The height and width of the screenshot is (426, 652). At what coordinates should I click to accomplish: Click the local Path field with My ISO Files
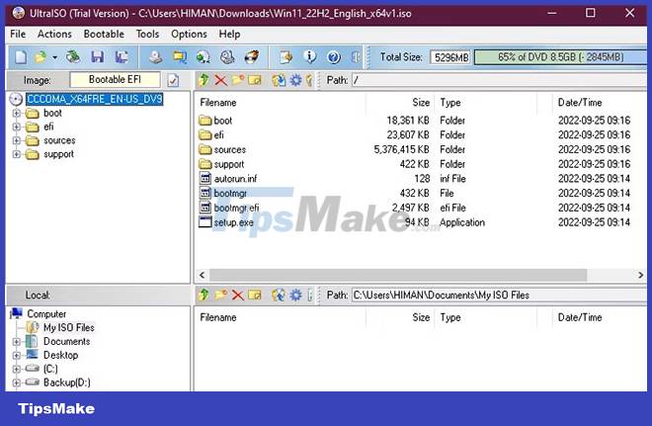(x=499, y=295)
